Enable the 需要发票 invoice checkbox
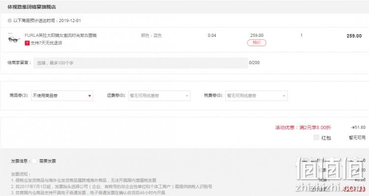 click(x=34, y=161)
